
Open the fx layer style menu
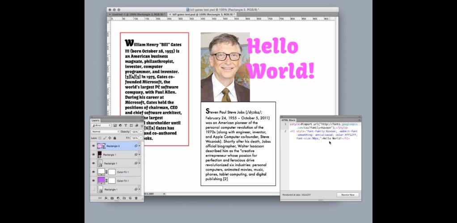106,198
